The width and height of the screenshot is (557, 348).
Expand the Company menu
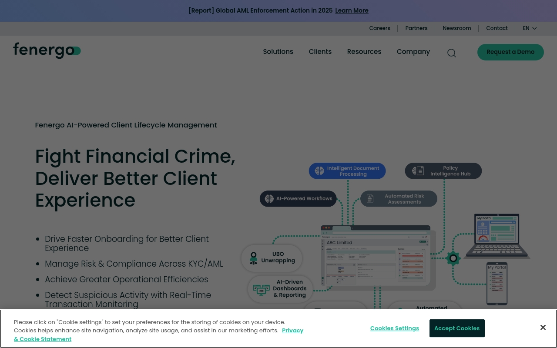[413, 52]
